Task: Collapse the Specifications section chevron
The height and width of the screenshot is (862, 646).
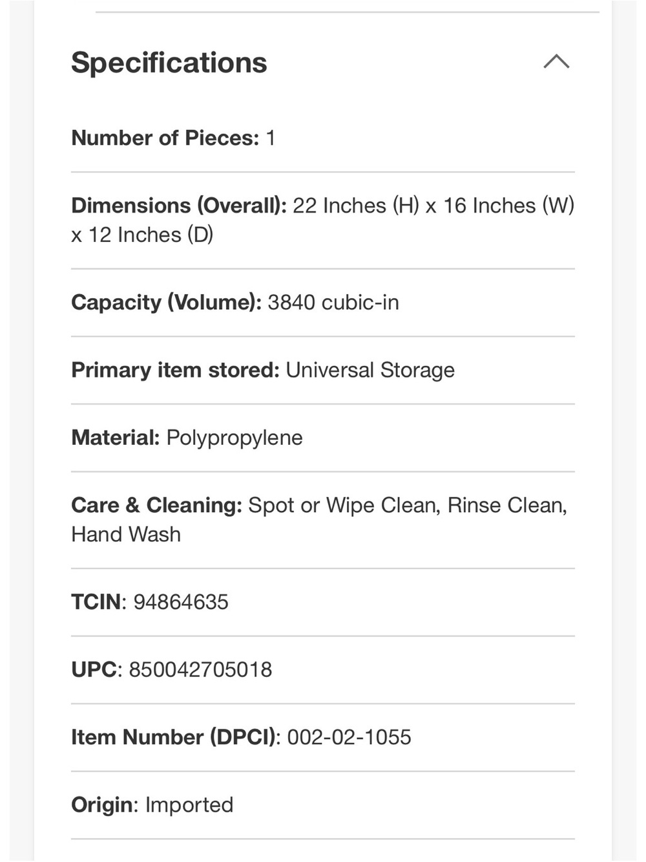Action: click(x=556, y=62)
